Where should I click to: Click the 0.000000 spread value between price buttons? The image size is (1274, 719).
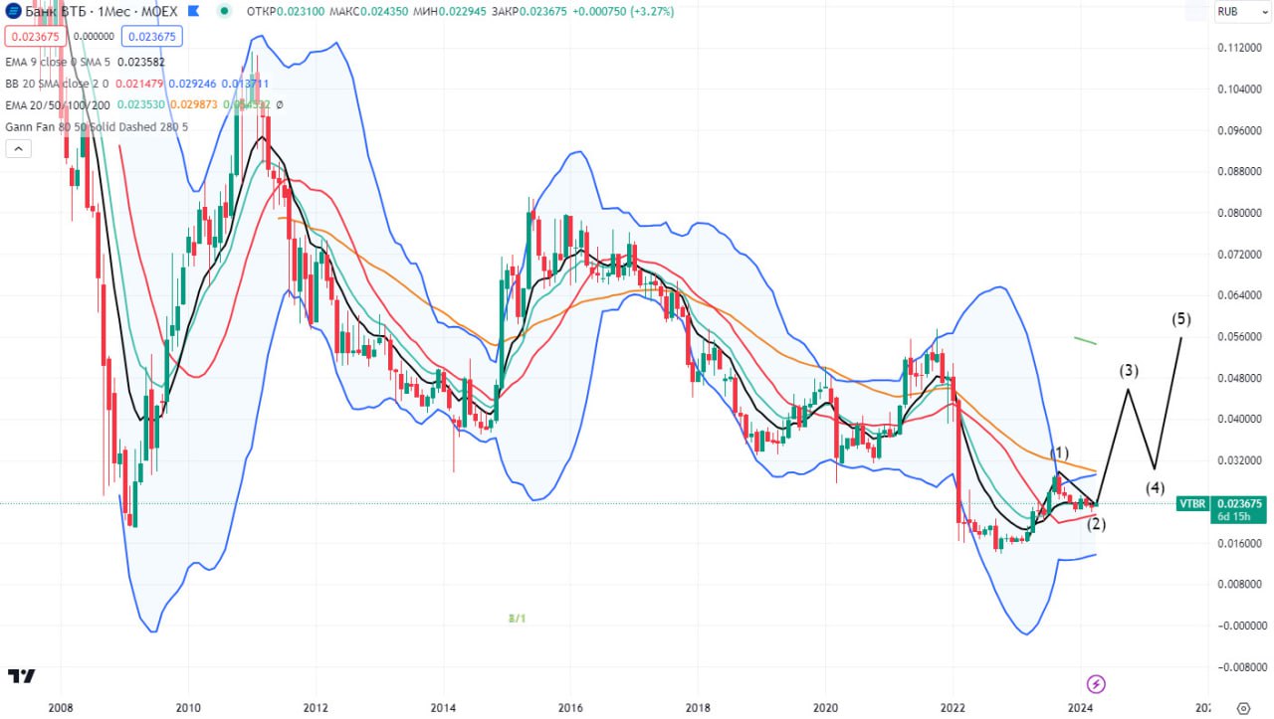point(94,36)
